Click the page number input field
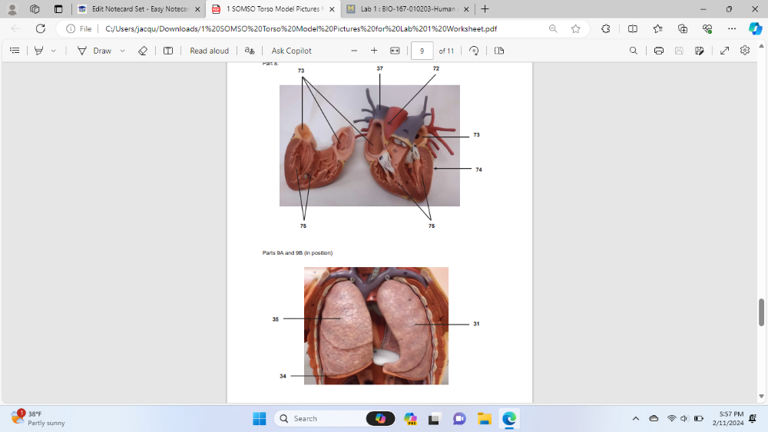The height and width of the screenshot is (432, 768). pos(422,51)
